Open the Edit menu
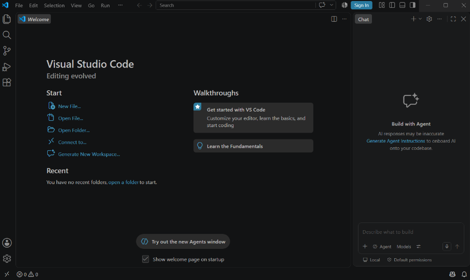Image resolution: width=470 pixels, height=280 pixels. coord(33,5)
